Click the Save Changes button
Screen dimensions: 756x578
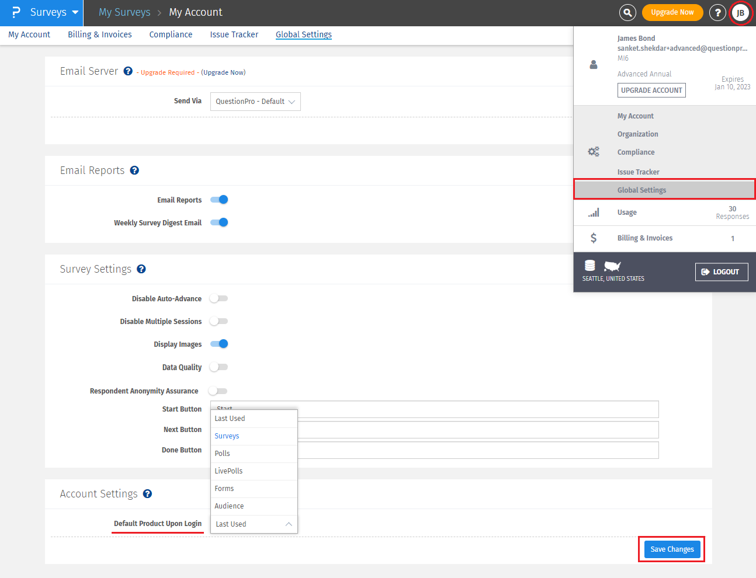click(672, 549)
